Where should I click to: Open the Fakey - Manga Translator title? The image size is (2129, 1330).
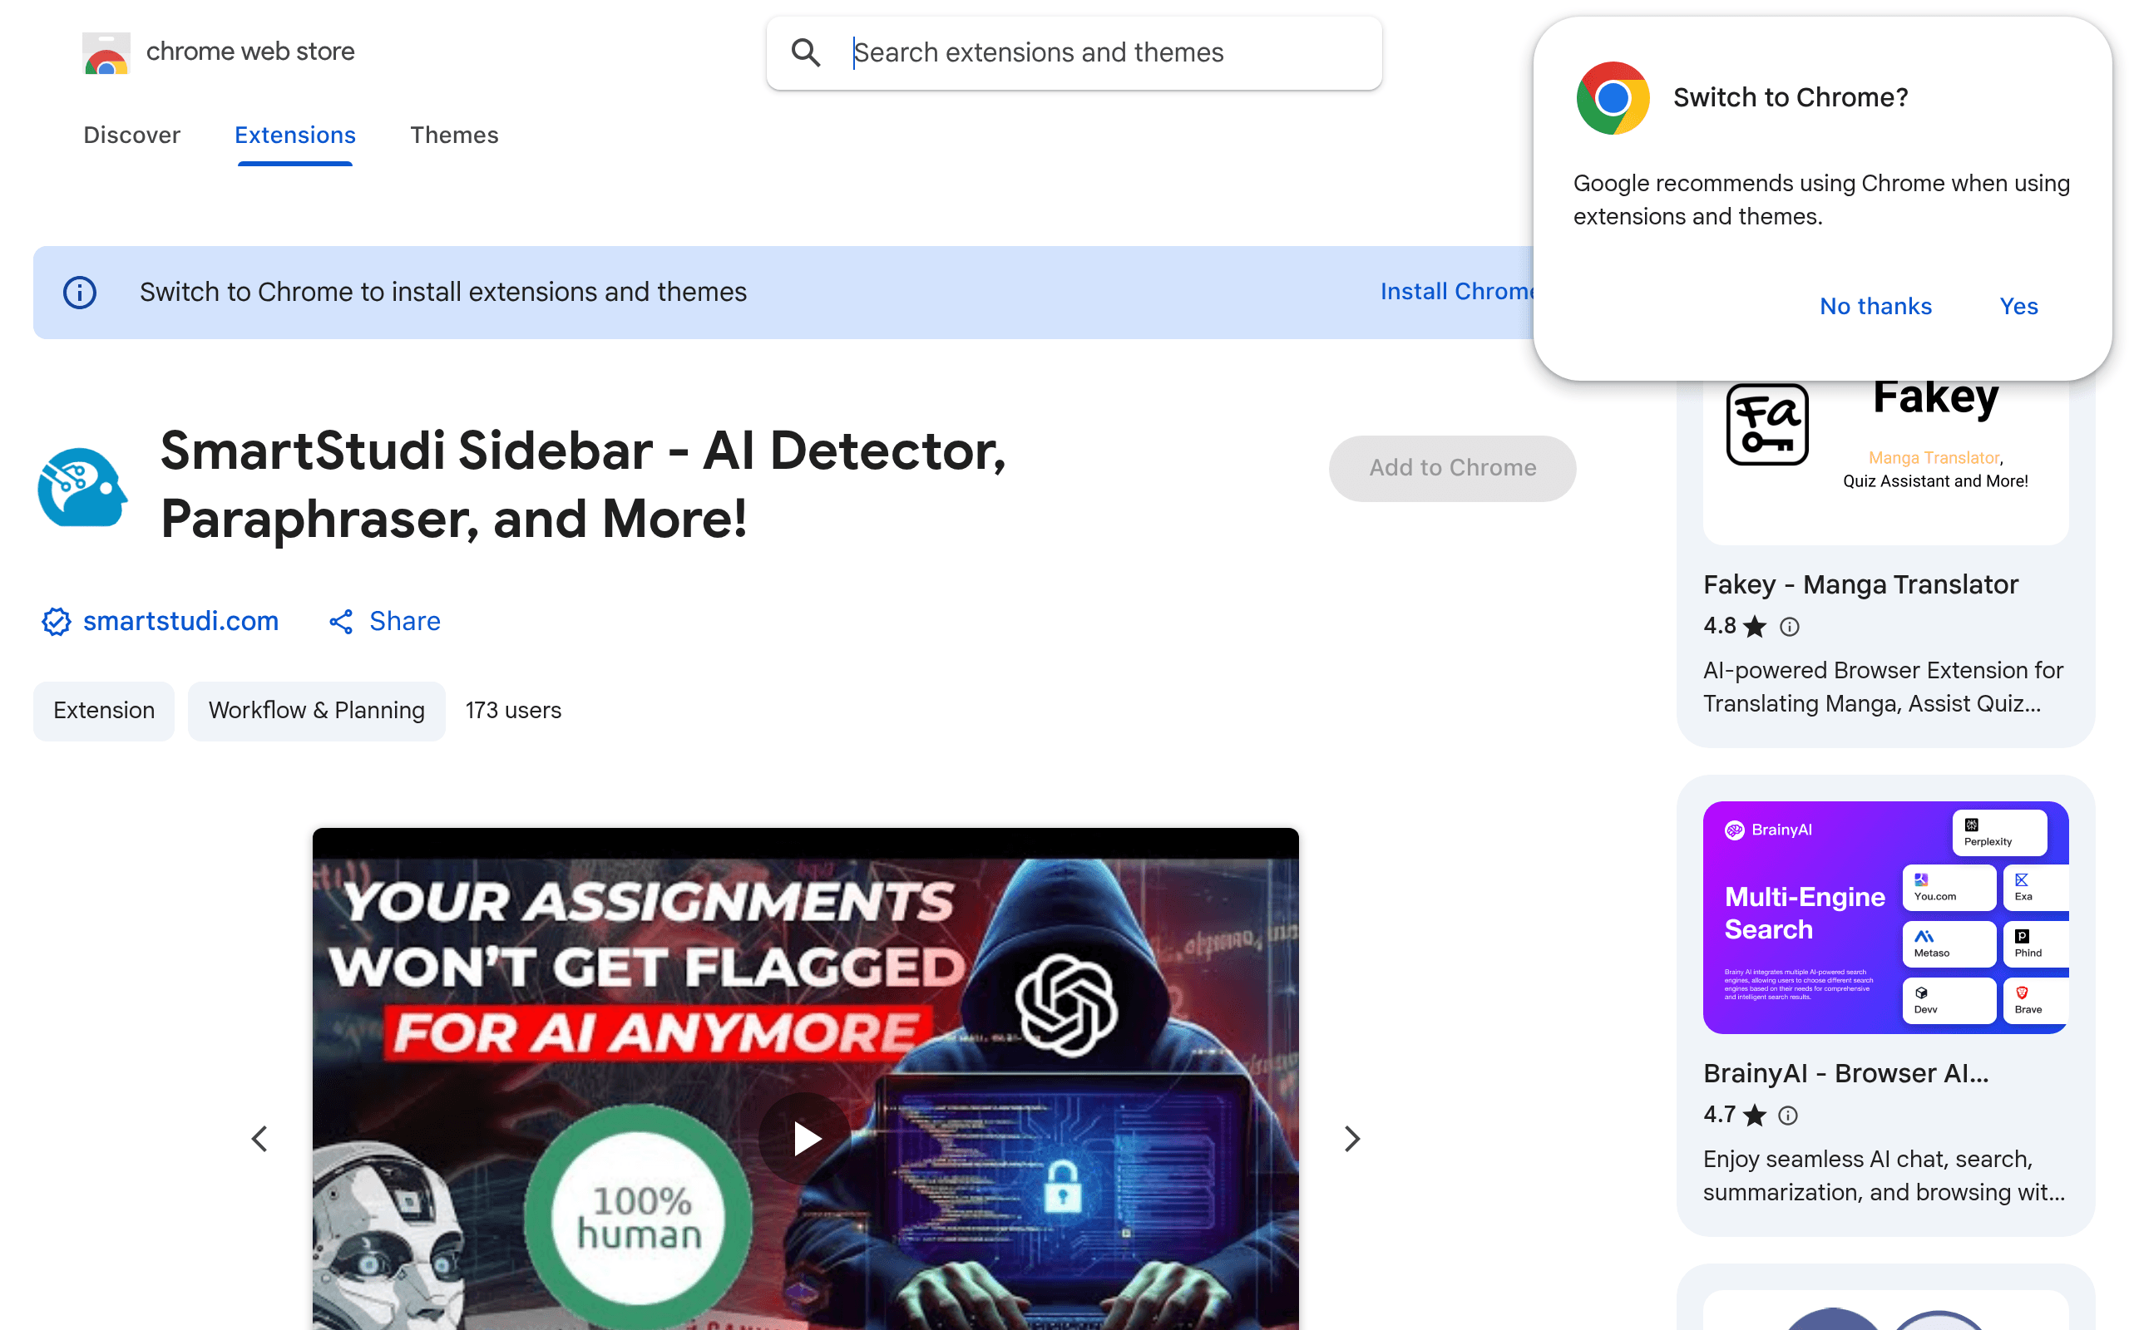click(x=1860, y=585)
